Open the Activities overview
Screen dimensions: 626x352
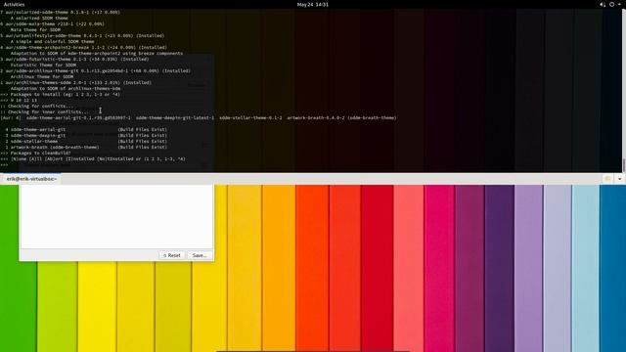click(x=14, y=4)
